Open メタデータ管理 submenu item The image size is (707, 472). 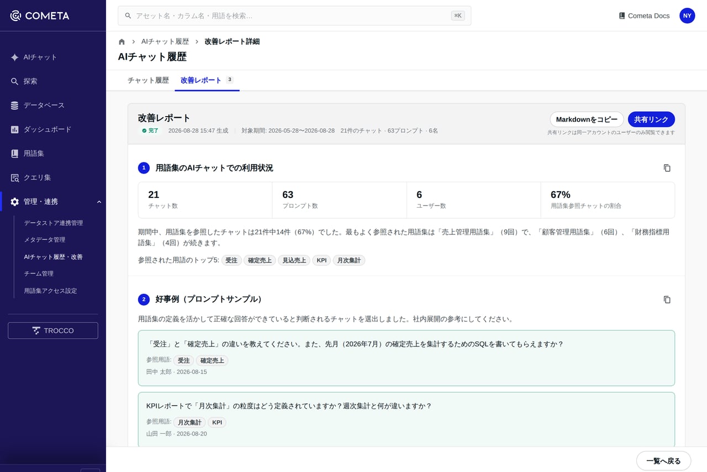click(x=45, y=239)
